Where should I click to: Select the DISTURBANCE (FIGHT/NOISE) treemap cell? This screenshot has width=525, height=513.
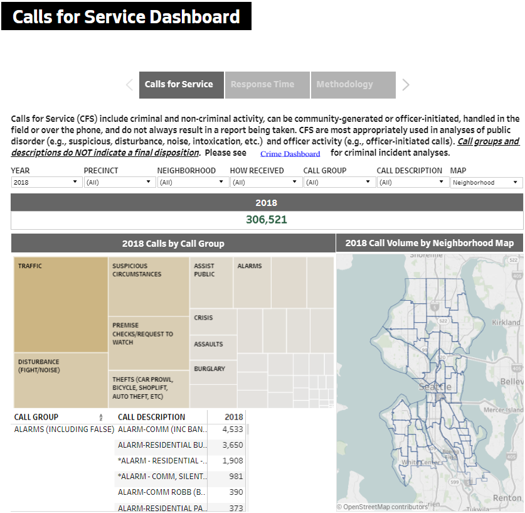[60, 380]
